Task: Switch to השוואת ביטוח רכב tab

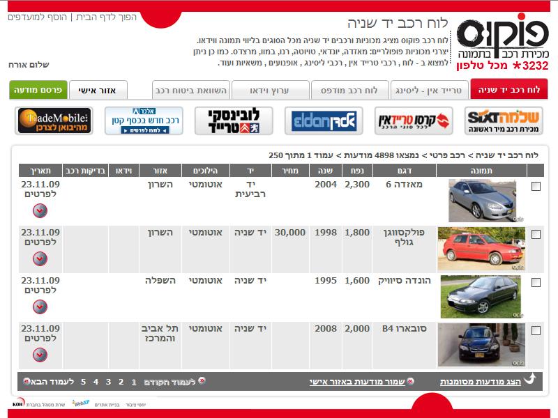Action: 190,91
